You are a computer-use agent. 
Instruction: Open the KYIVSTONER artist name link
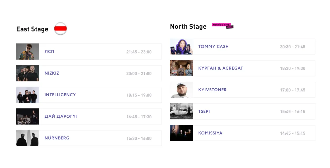(x=213, y=90)
